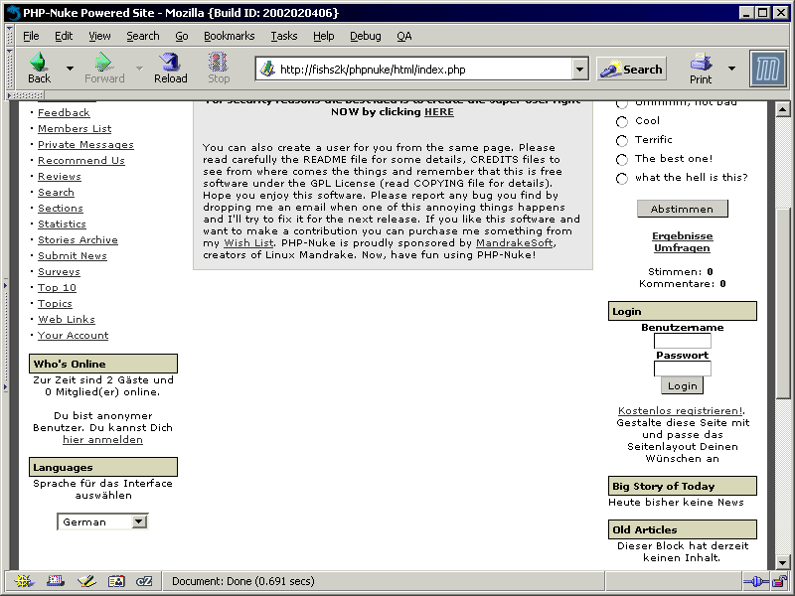The width and height of the screenshot is (795, 596).
Task: Open the Top 10 link
Action: click(x=57, y=287)
